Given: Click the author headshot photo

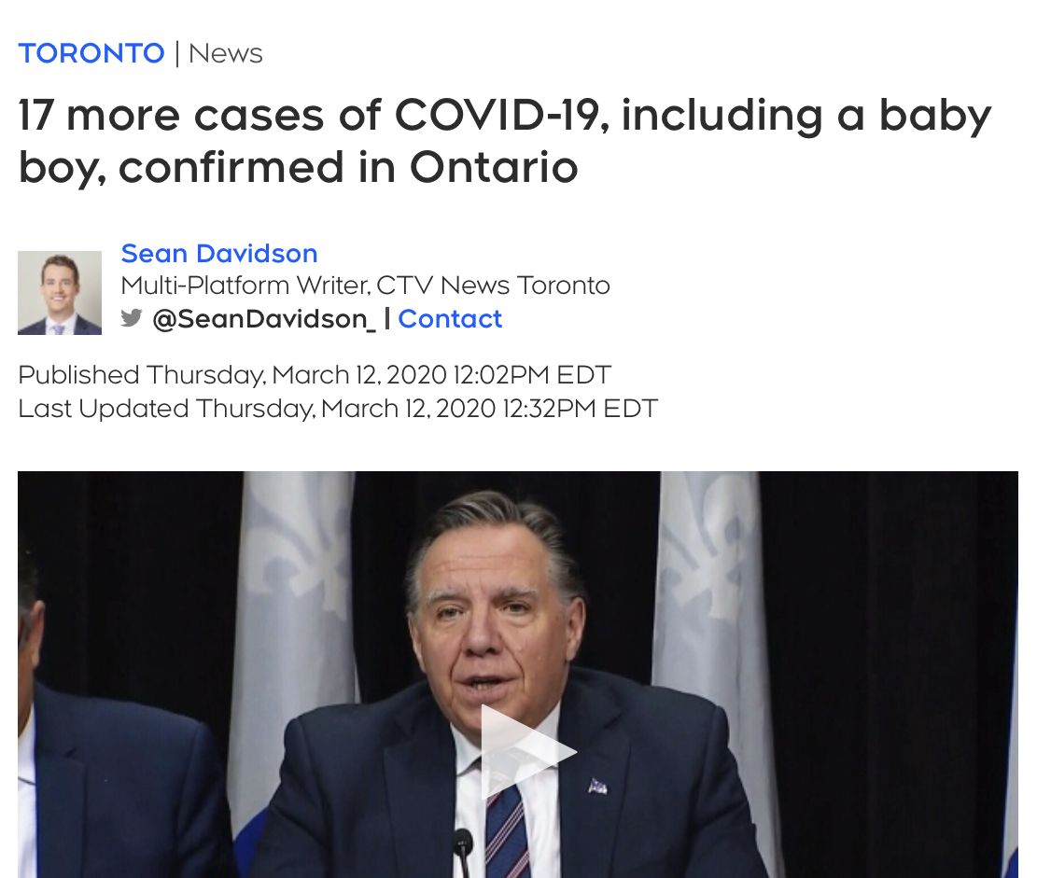Looking at the screenshot, I should (x=60, y=293).
